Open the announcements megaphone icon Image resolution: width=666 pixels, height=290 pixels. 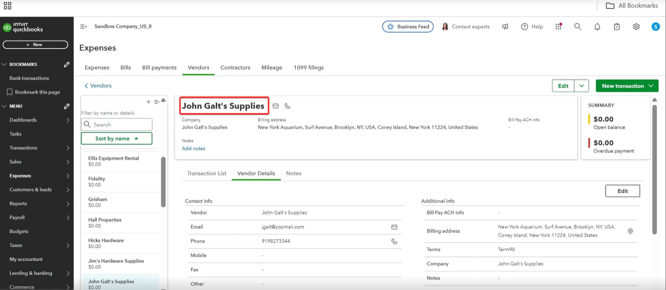pos(505,27)
